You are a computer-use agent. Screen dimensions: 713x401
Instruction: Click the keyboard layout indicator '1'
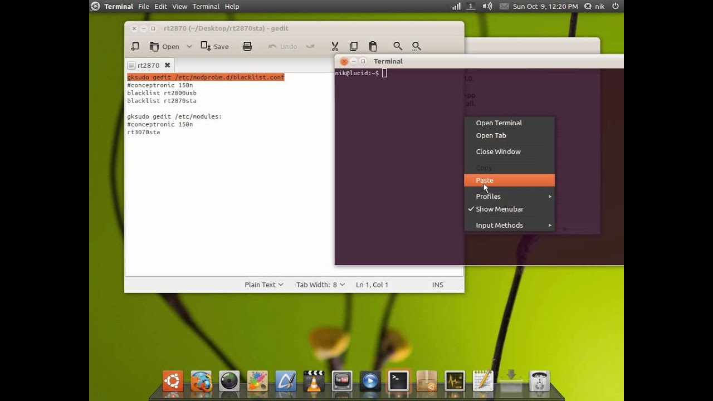(471, 7)
